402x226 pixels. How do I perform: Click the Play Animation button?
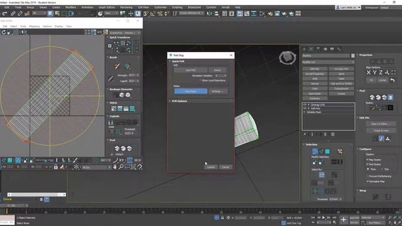(x=323, y=218)
